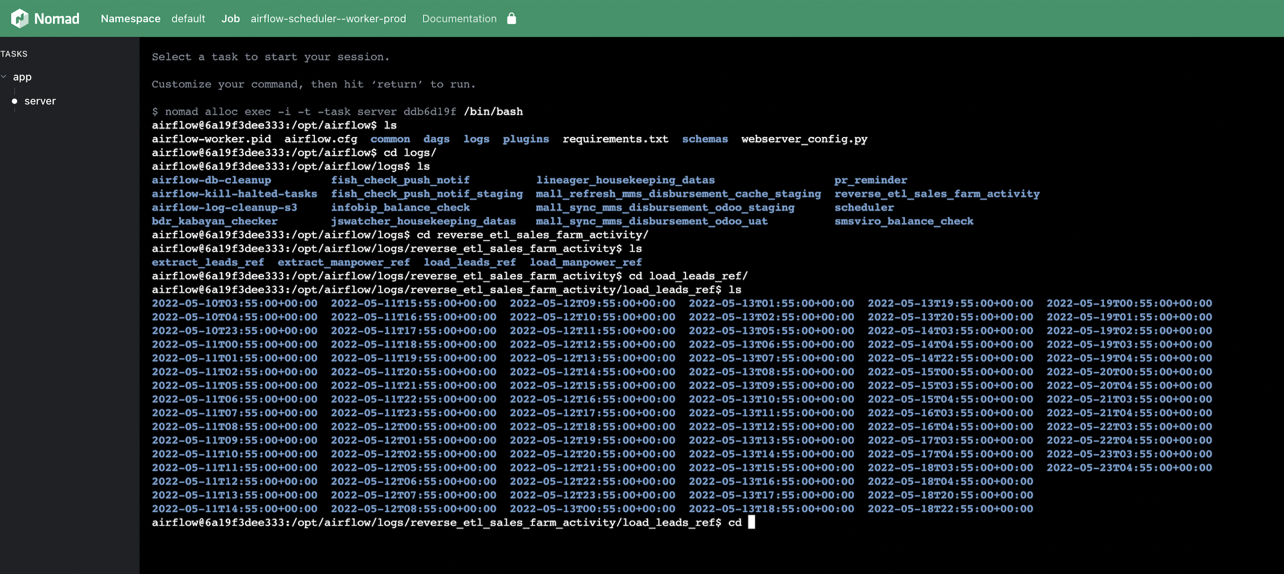Collapse the app task group chevron
Image resolution: width=1284 pixels, height=574 pixels.
[4, 77]
